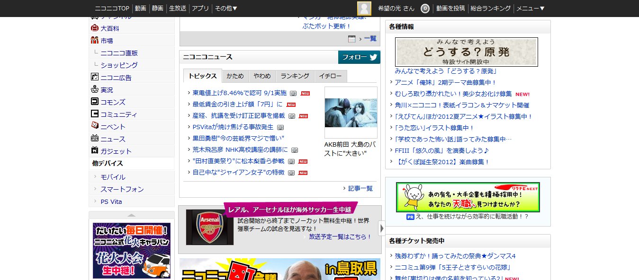
Task: Open ニコミュ第9弾 ticket link
Action: click(453, 267)
